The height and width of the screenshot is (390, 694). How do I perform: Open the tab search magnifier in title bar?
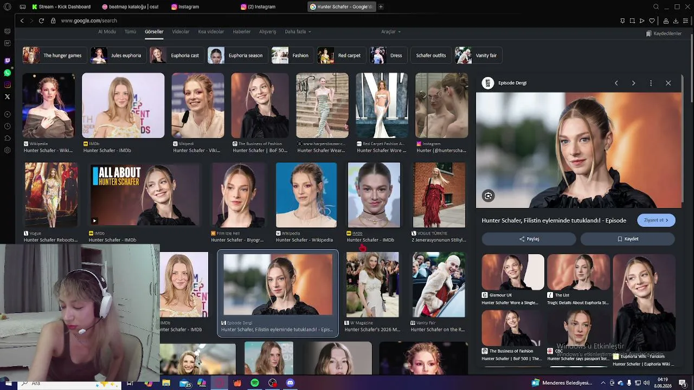[656, 7]
